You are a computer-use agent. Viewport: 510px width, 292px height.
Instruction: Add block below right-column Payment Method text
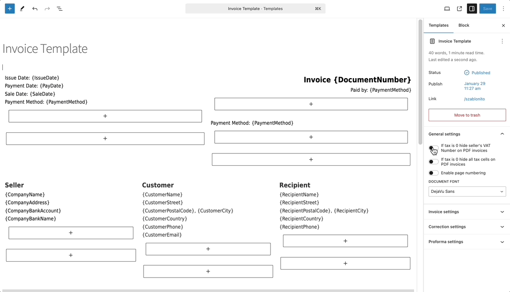(x=311, y=137)
